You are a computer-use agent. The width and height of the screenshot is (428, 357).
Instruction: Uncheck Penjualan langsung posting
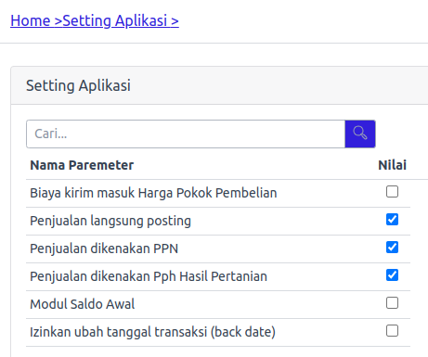pos(392,220)
